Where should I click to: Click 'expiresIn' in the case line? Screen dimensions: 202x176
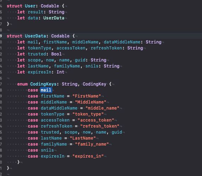click(x=53, y=156)
